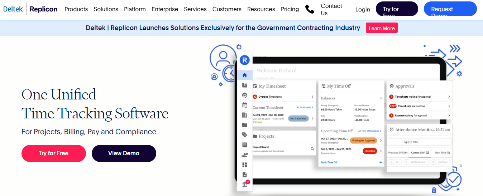Expand the Overdue Timesheets row arrow

pos(312,97)
